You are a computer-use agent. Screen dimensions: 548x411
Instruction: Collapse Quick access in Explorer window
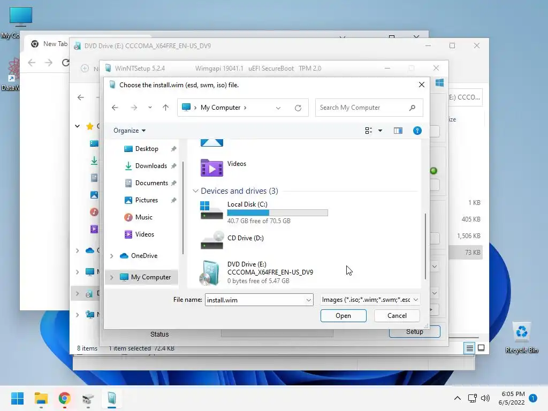click(77, 126)
